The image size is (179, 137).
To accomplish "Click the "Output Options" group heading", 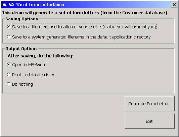I will click(x=21, y=49).
